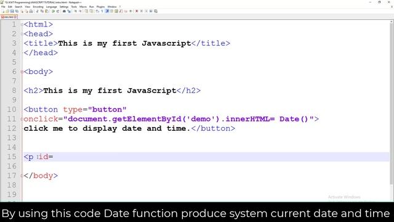Cut selection with the scissors icon
The image size is (394, 222).
(37, 11)
